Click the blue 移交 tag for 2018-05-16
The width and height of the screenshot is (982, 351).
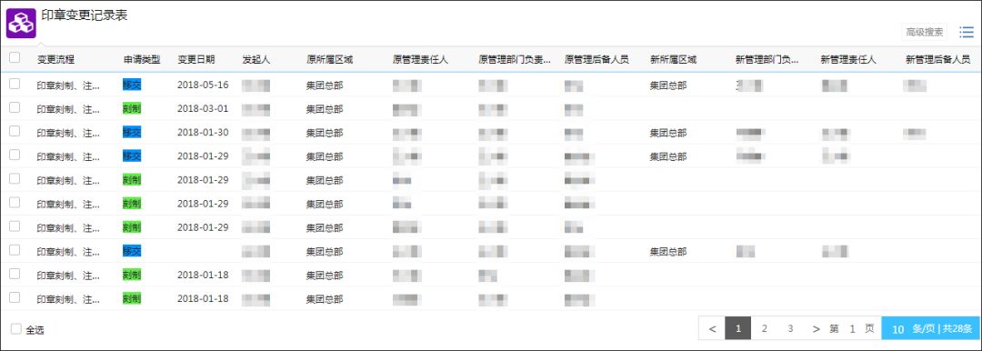point(132,85)
